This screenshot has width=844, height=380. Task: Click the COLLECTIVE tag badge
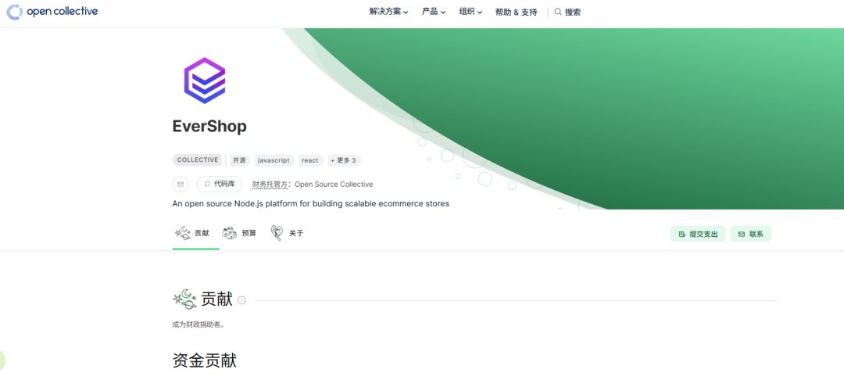(x=197, y=160)
